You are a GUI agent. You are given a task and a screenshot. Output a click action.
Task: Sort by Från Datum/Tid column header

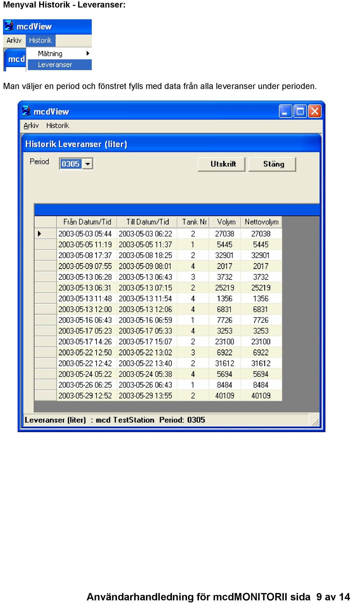coord(87,222)
